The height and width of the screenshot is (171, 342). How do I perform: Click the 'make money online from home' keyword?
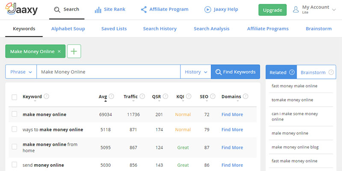(x=50, y=148)
